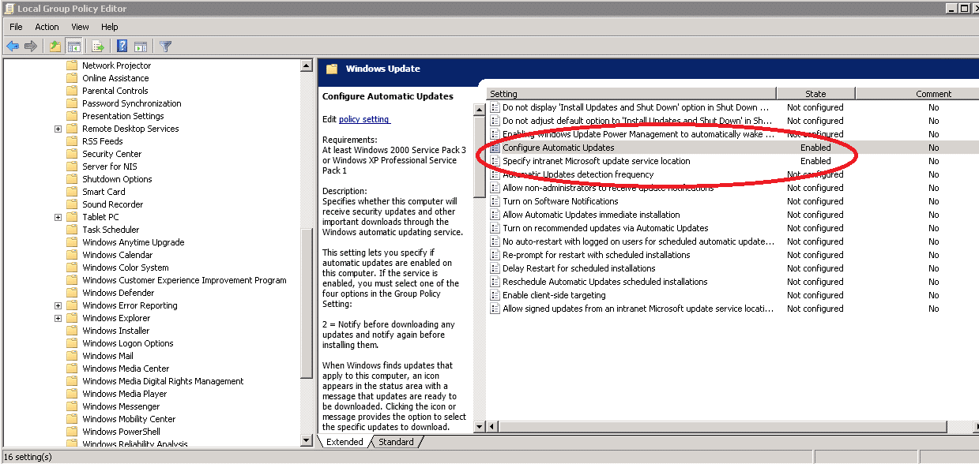
Task: Click the Export List toolbar icon
Action: click(x=98, y=47)
